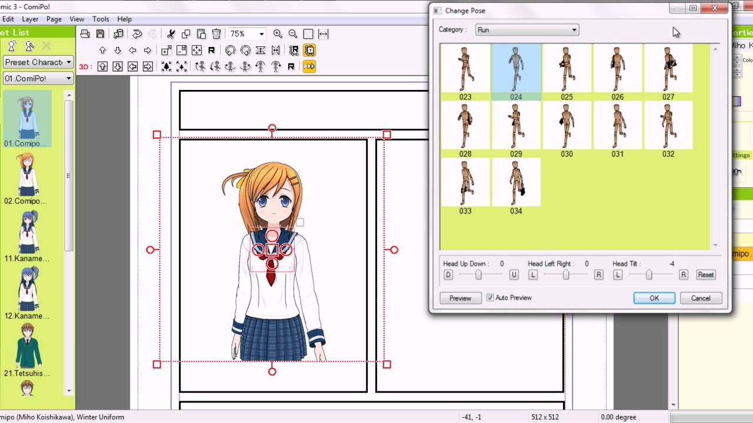Click the 3D camera zoom in icon
The image size is (753, 423).
click(x=166, y=67)
